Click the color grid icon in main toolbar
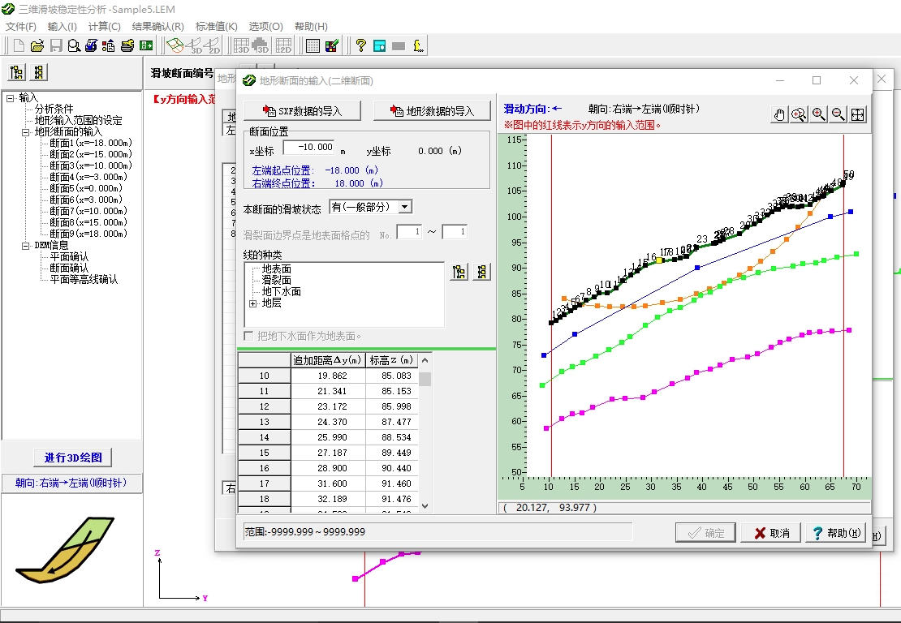The image size is (901, 623). pos(332,46)
